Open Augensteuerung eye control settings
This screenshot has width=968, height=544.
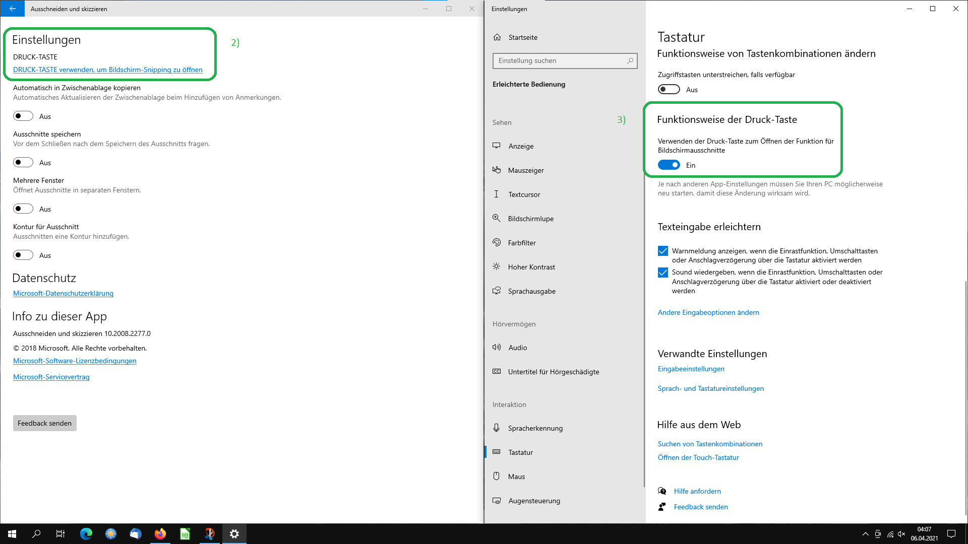coord(534,501)
